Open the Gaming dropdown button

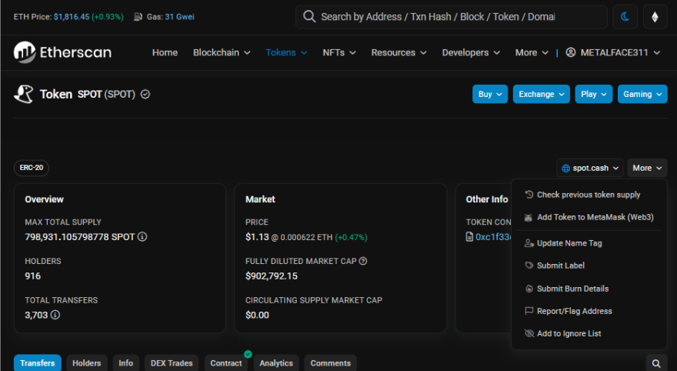pyautogui.click(x=642, y=94)
